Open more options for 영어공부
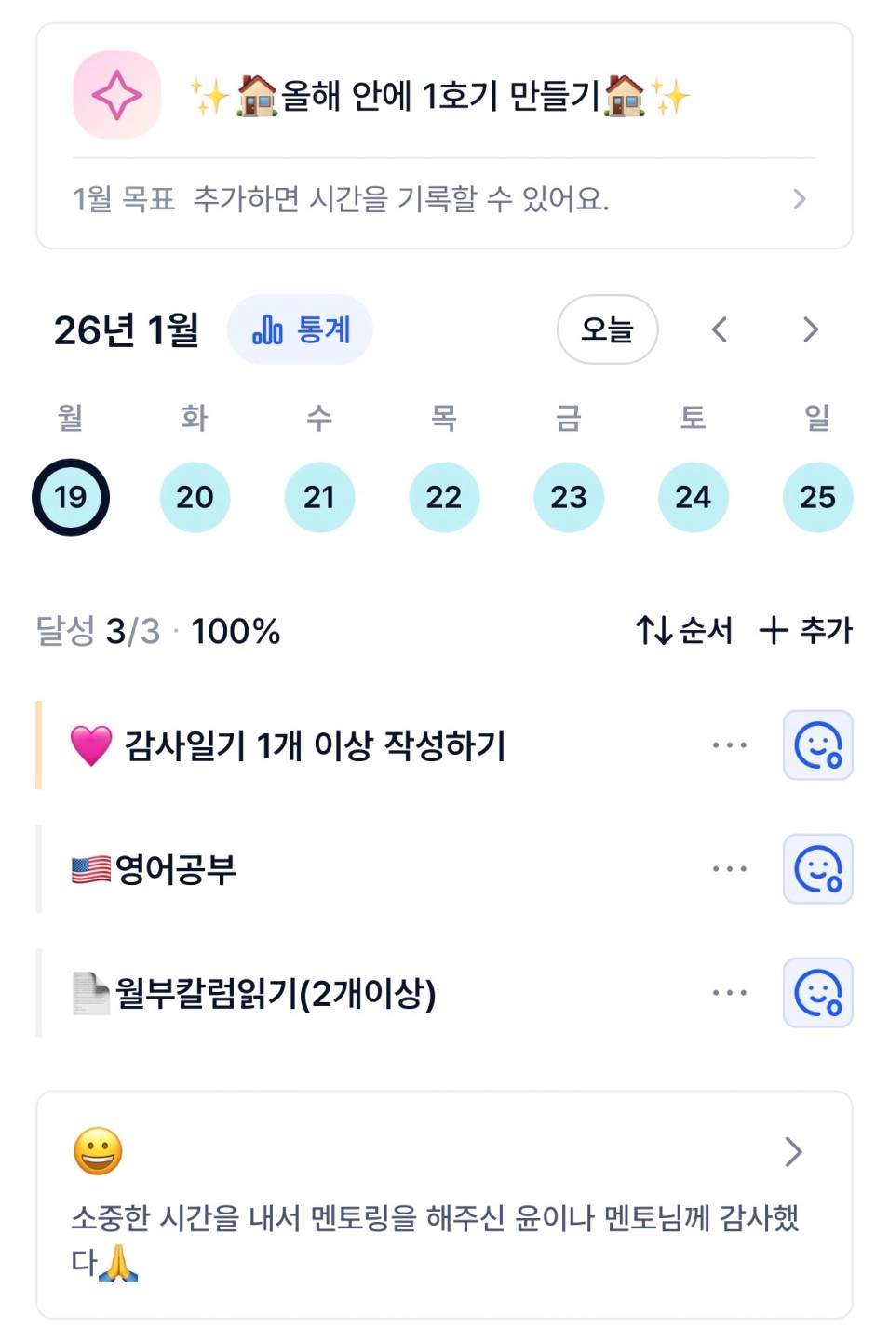This screenshot has height=1328, width=889. click(x=729, y=869)
